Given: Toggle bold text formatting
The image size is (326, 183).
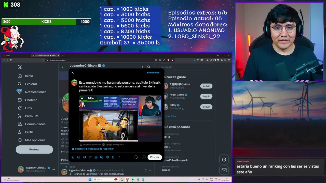Looking at the screenshot, I should tap(113, 157).
